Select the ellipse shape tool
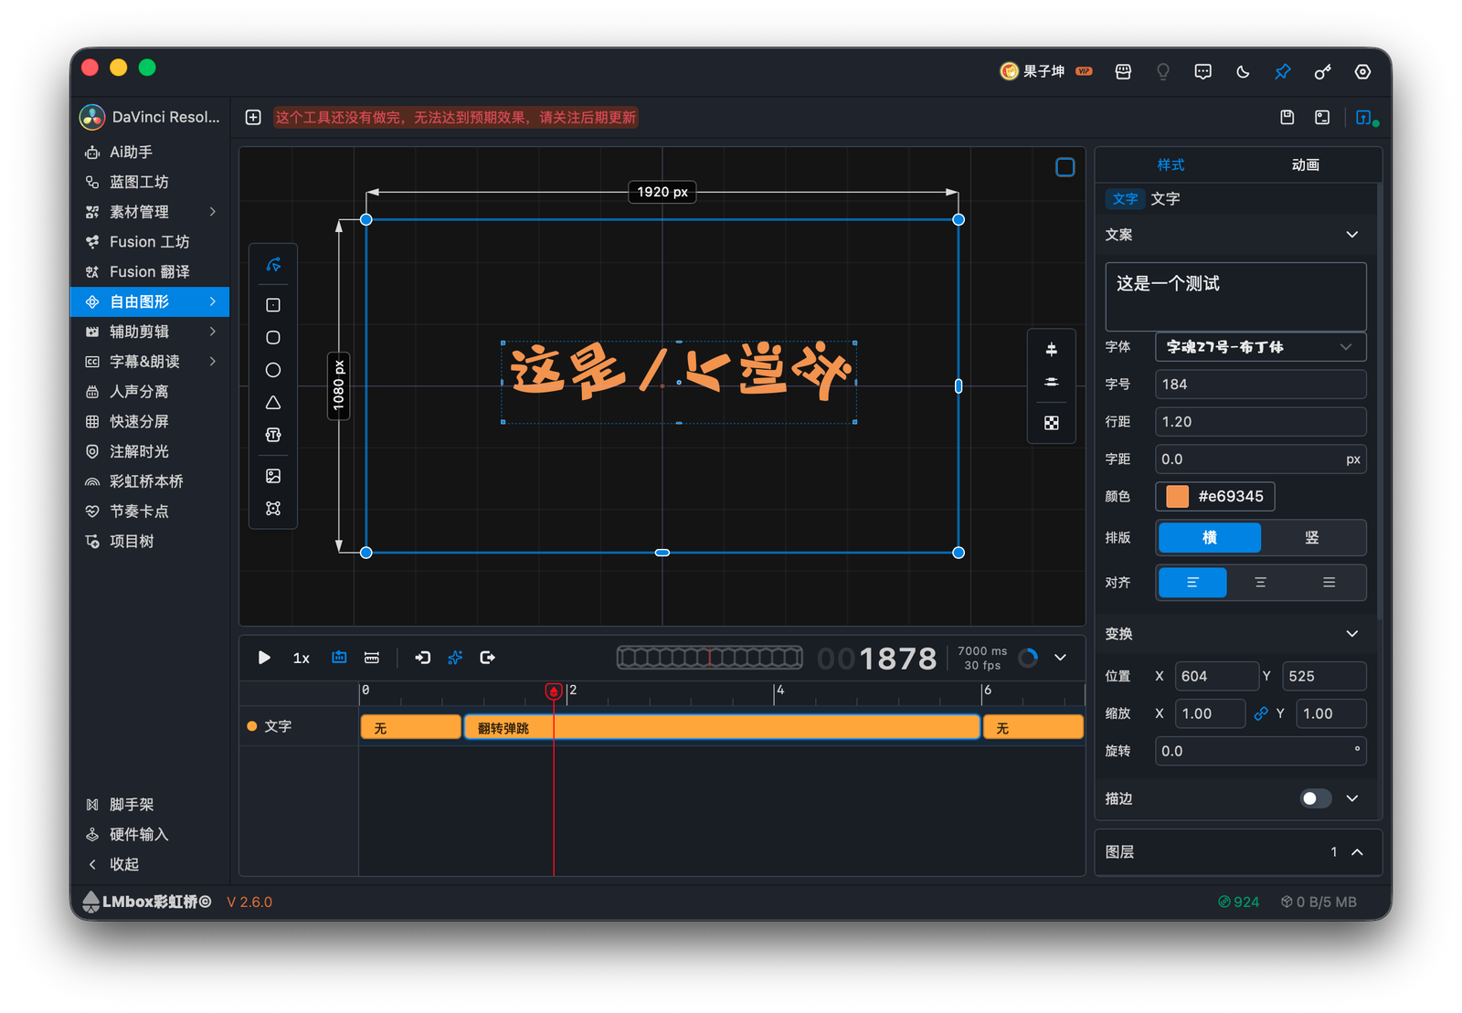The width and height of the screenshot is (1462, 1013). [x=273, y=370]
